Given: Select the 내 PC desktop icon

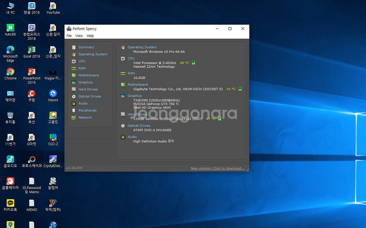Looking at the screenshot, I should 10,8.
